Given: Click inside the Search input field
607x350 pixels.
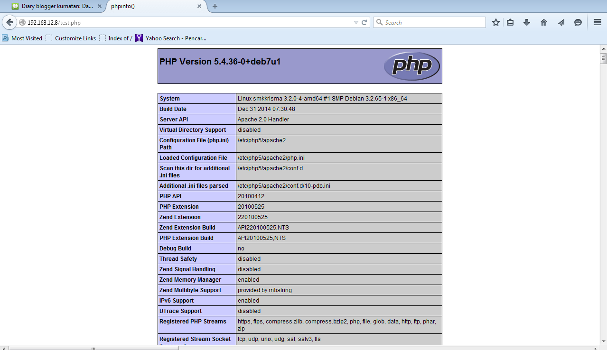Looking at the screenshot, I should 427,22.
